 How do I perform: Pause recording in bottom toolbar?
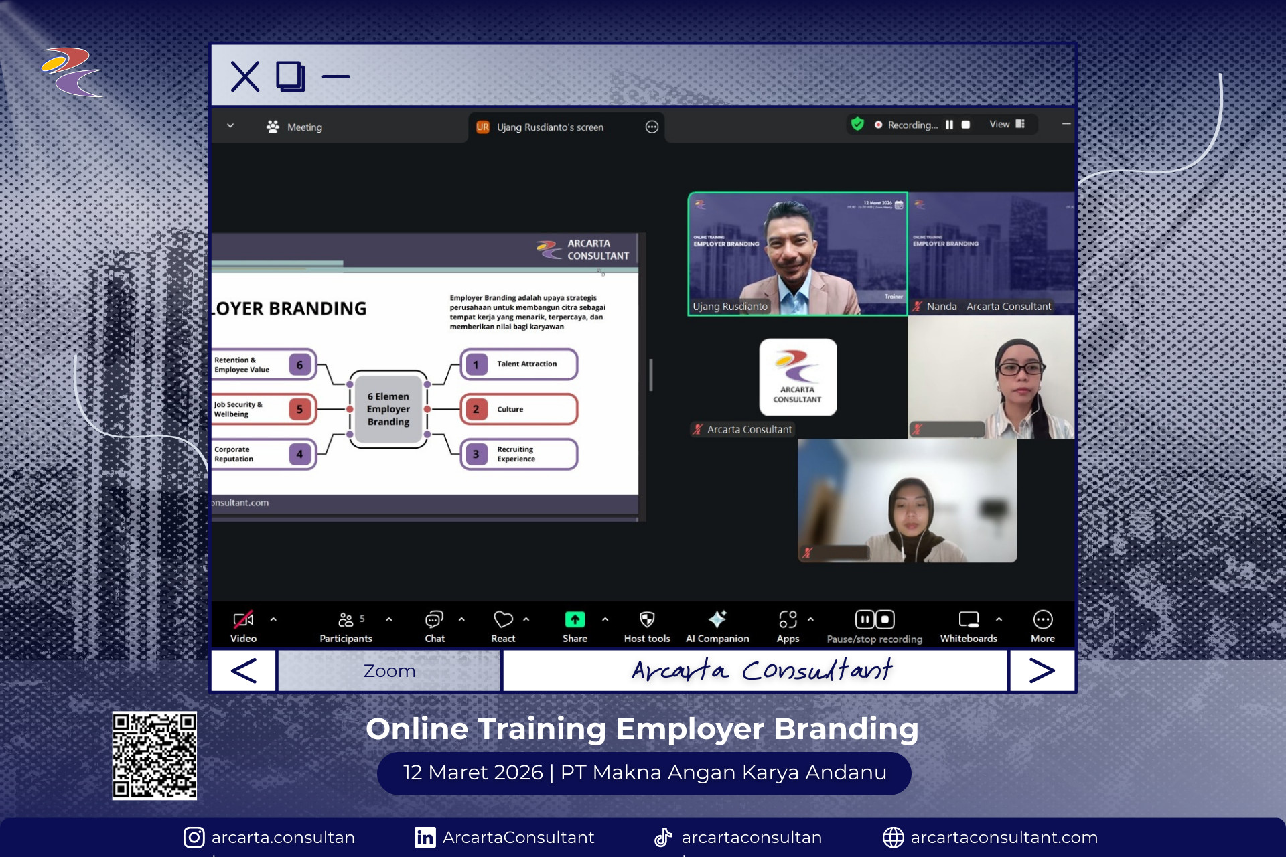click(865, 620)
